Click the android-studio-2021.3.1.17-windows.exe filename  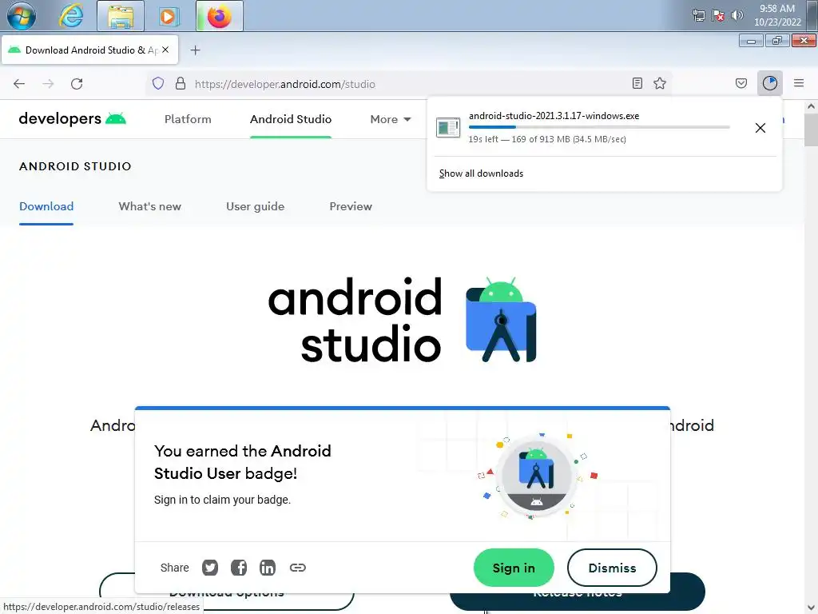[x=554, y=116]
